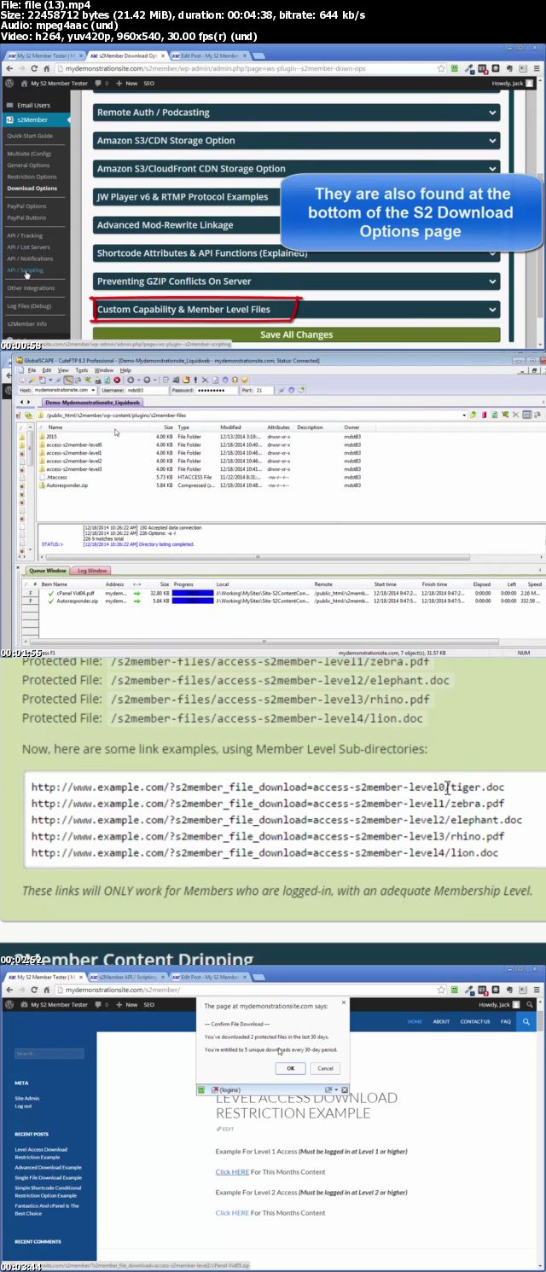Open General Options in the s2Member menu
The width and height of the screenshot is (546, 1272).
pos(28,166)
